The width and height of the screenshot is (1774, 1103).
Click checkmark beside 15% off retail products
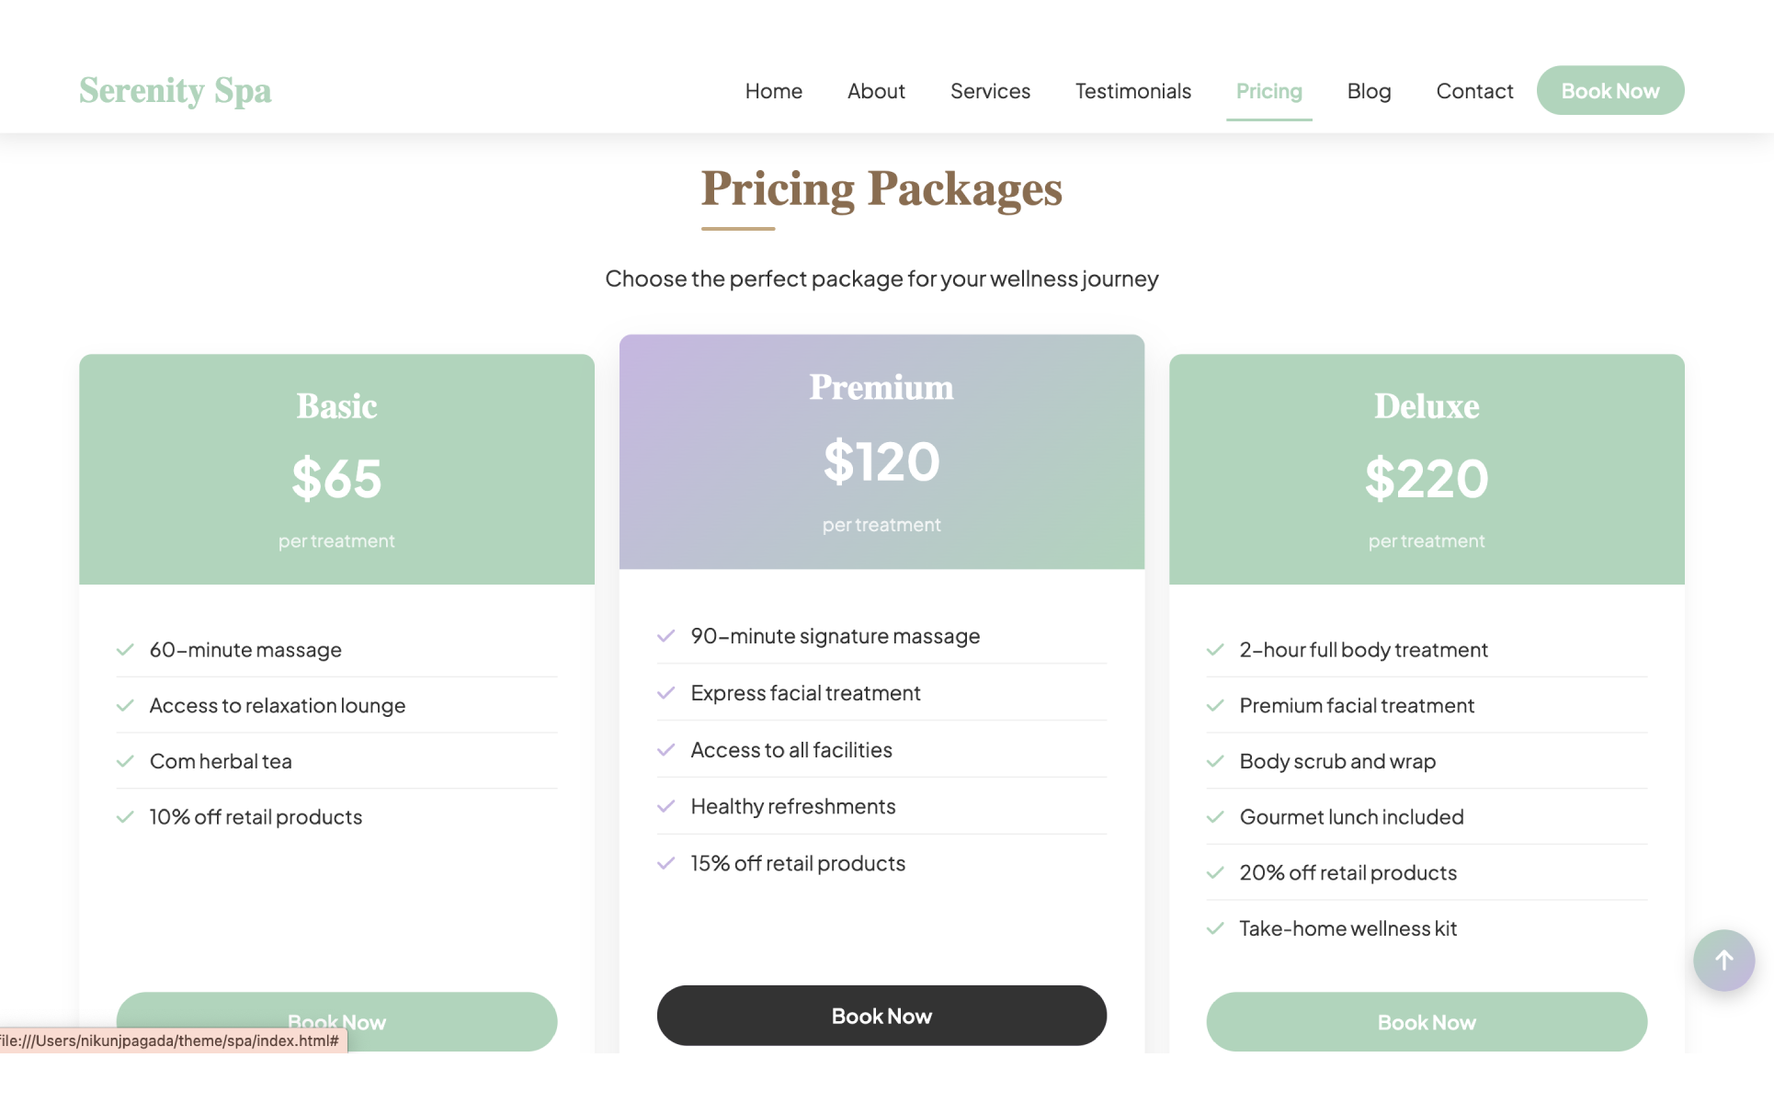tap(666, 863)
